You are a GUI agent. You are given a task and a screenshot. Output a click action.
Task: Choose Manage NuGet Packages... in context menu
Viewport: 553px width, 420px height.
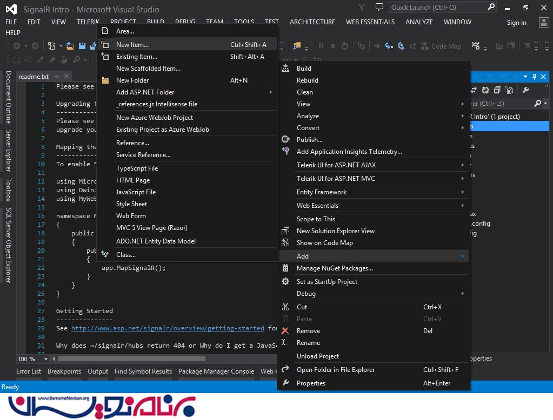coord(335,268)
